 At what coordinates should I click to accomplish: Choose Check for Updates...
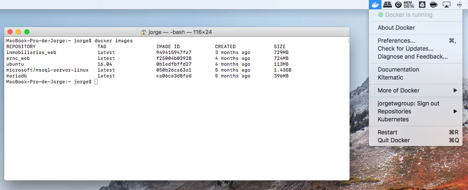pos(416,49)
